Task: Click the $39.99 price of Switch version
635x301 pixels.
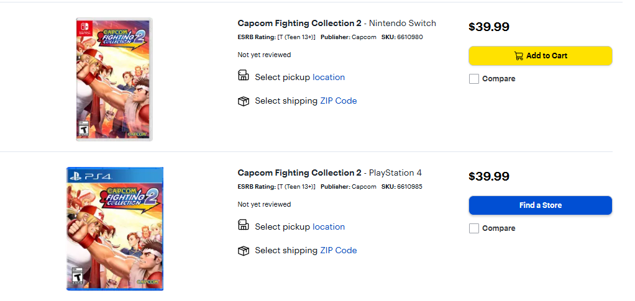Action: coord(489,27)
